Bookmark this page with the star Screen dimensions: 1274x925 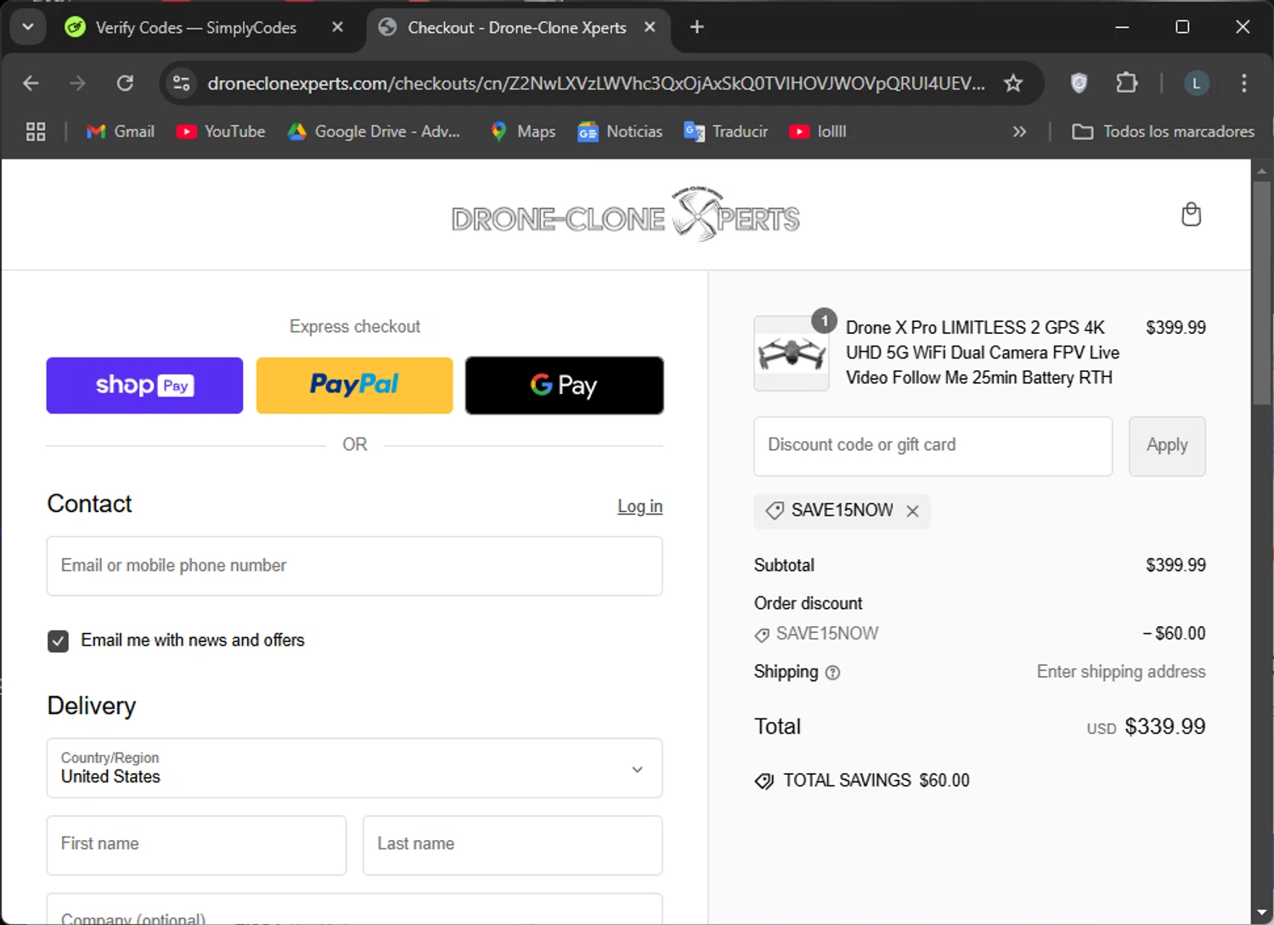(1013, 83)
